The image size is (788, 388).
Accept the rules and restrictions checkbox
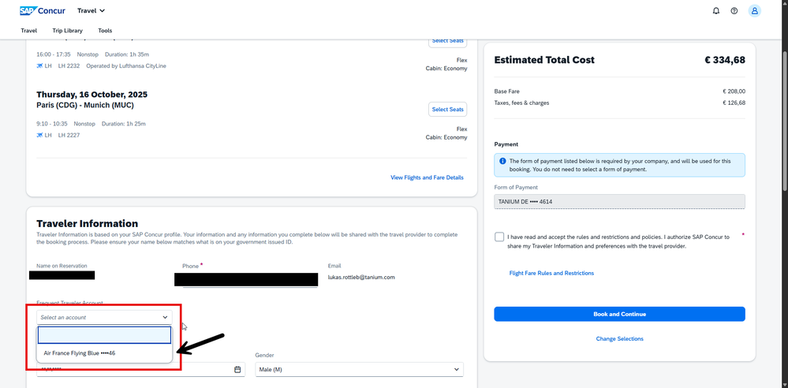tap(499, 237)
